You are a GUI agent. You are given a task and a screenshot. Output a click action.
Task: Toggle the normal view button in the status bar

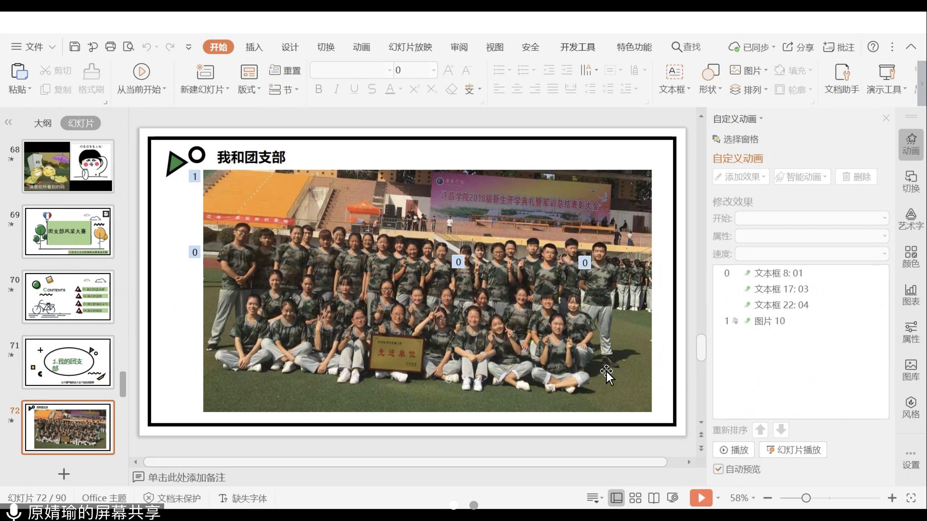click(616, 498)
